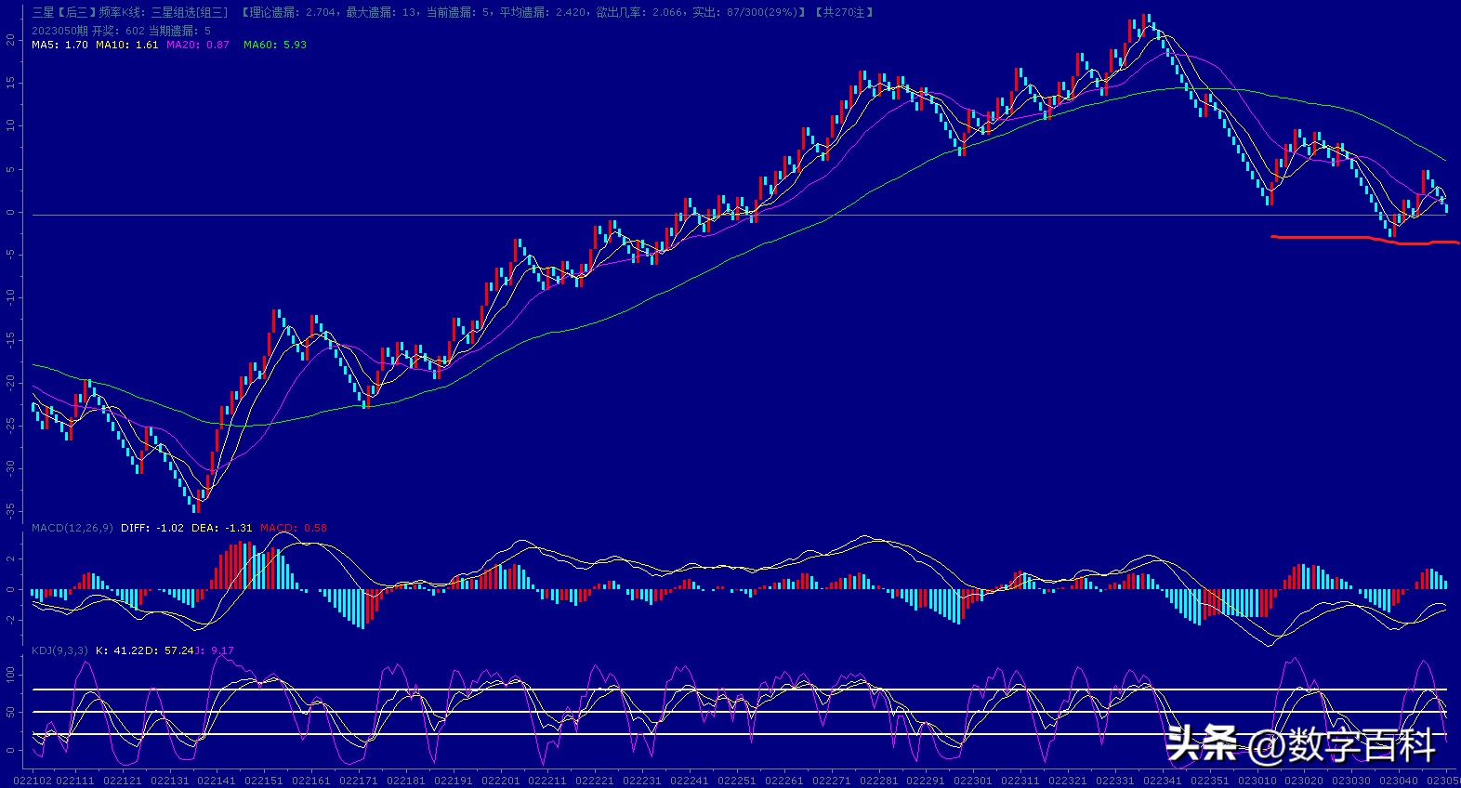The width and height of the screenshot is (1461, 788).
Task: Click the 当期遗漏: 5 value
Action: click(180, 31)
